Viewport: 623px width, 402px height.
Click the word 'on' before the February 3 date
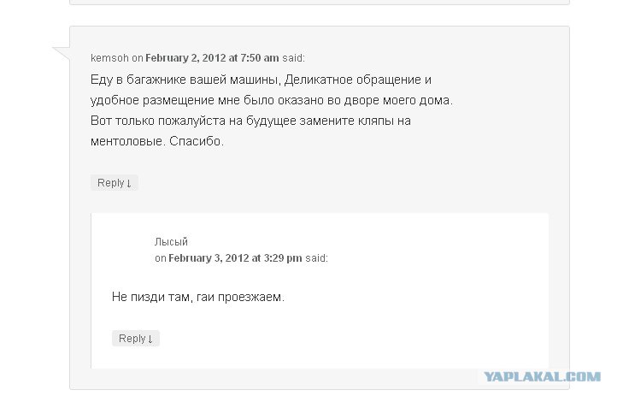pyautogui.click(x=161, y=258)
